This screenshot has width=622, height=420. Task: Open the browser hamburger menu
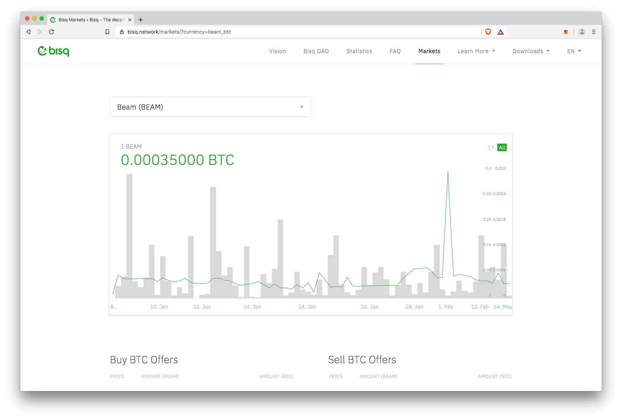tap(594, 32)
